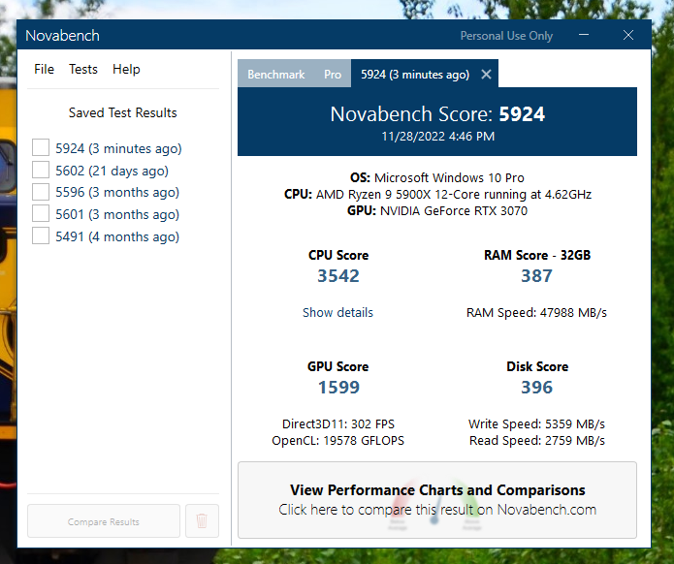Tick the 5596 (3 months ago) checkbox
Screen dimensions: 674x564
[x=41, y=192]
